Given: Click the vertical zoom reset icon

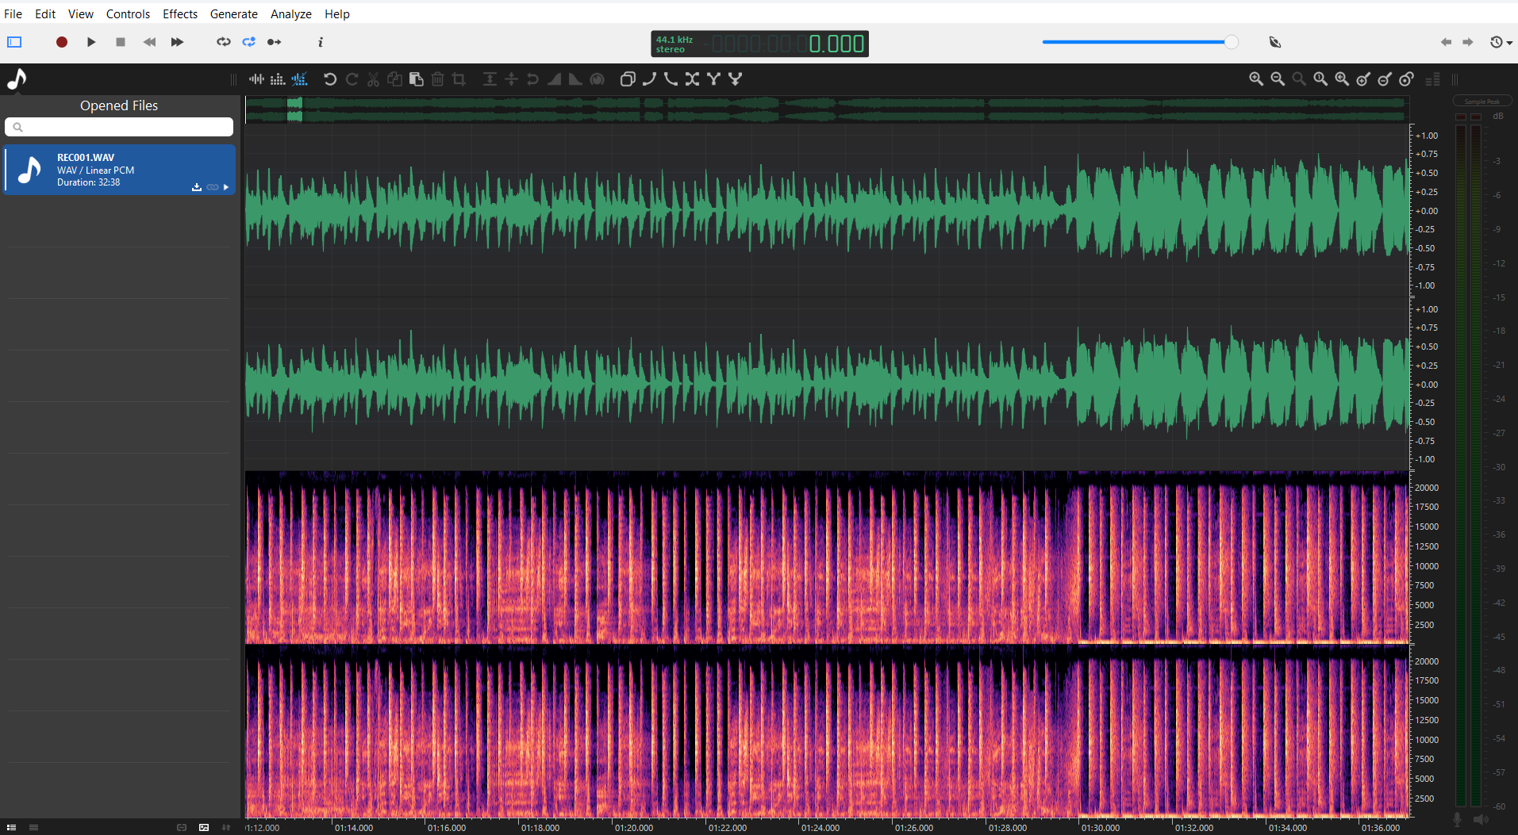Looking at the screenshot, I should (1406, 79).
